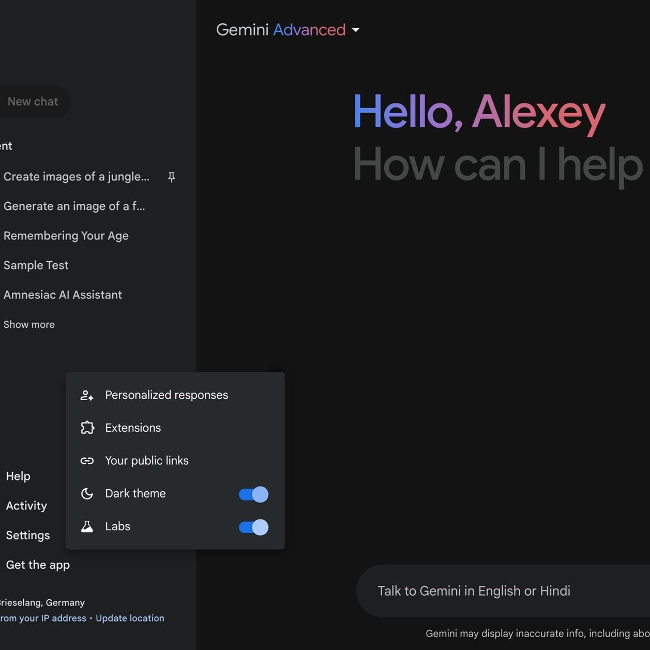650x650 pixels.
Task: Open the Gemini Advanced model dropdown arrow
Action: [356, 30]
